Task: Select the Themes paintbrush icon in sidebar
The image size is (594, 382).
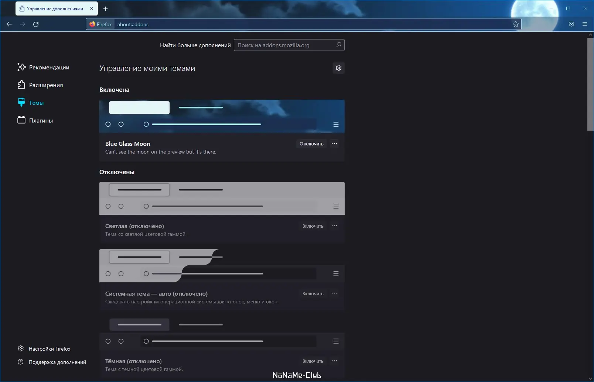Action: pos(21,103)
